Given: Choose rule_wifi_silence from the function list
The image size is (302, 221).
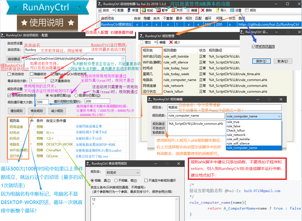Looking at the screenshot, I should tap(254, 144).
